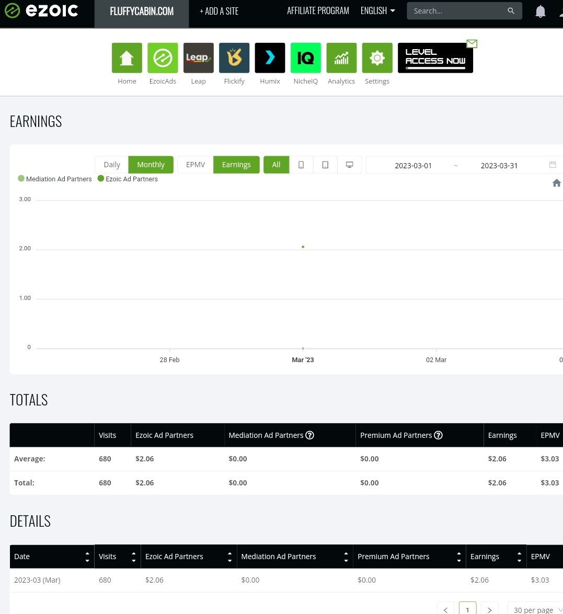Screen dimensions: 563x614
Task: Open the 30 per page dropdown
Action: click(536, 610)
